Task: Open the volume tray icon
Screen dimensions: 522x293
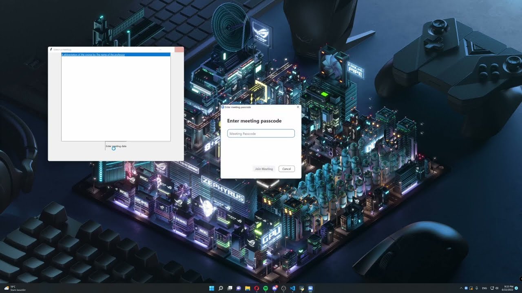Action: (497, 288)
